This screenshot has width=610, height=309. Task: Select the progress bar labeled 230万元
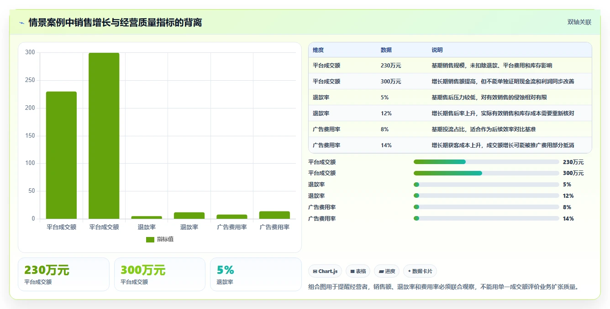486,162
